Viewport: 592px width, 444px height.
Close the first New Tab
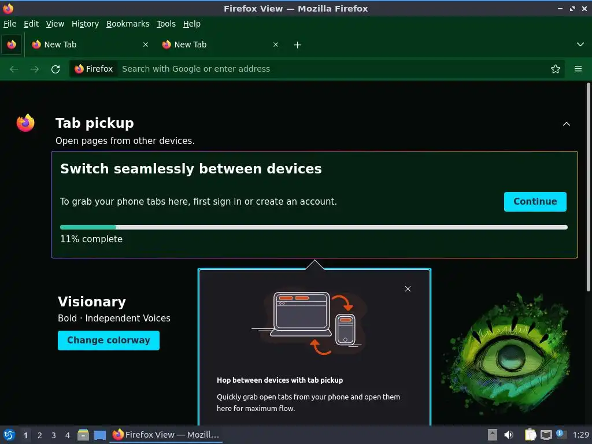[146, 45]
